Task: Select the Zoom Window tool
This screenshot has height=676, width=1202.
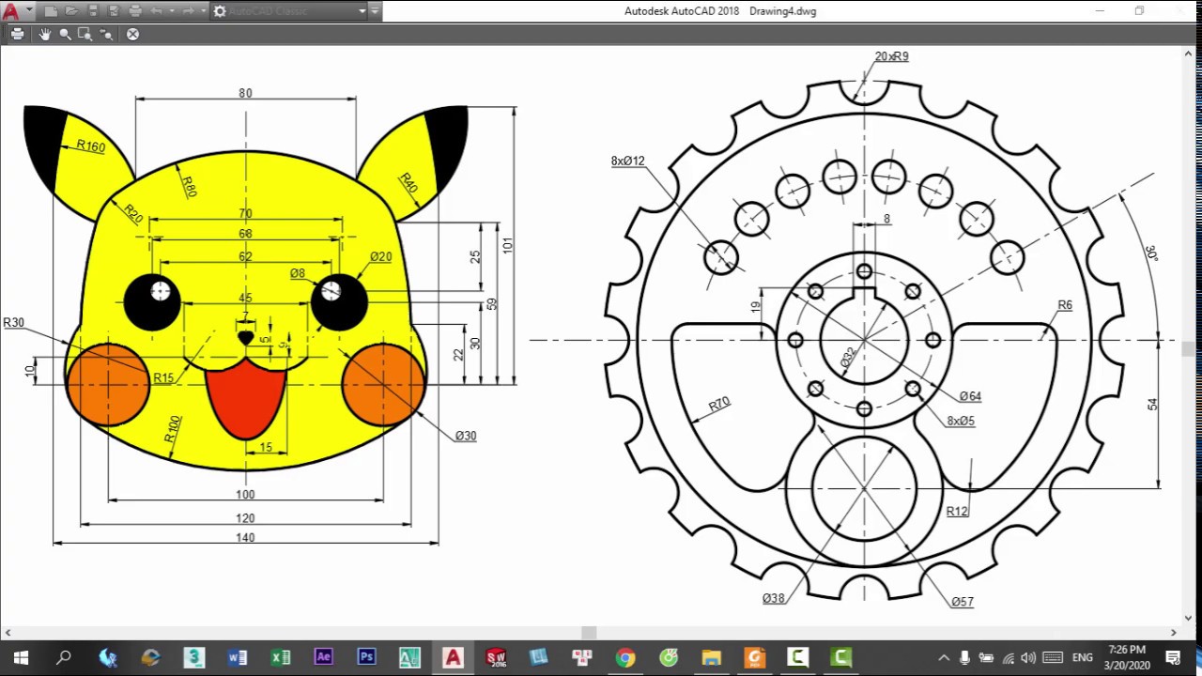Action: [x=85, y=34]
